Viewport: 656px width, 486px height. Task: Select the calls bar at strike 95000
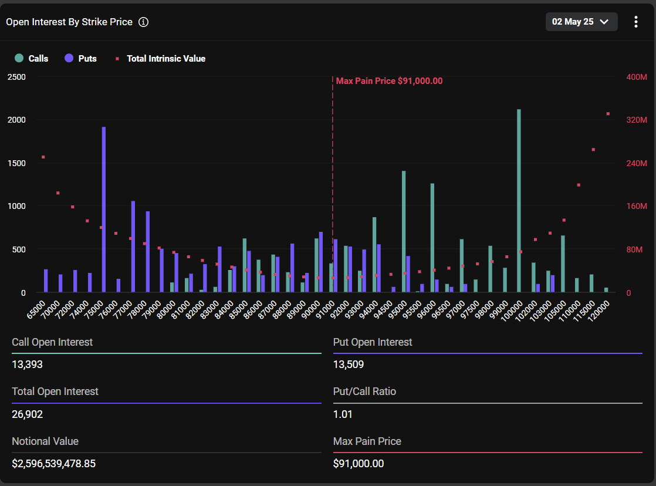point(404,231)
